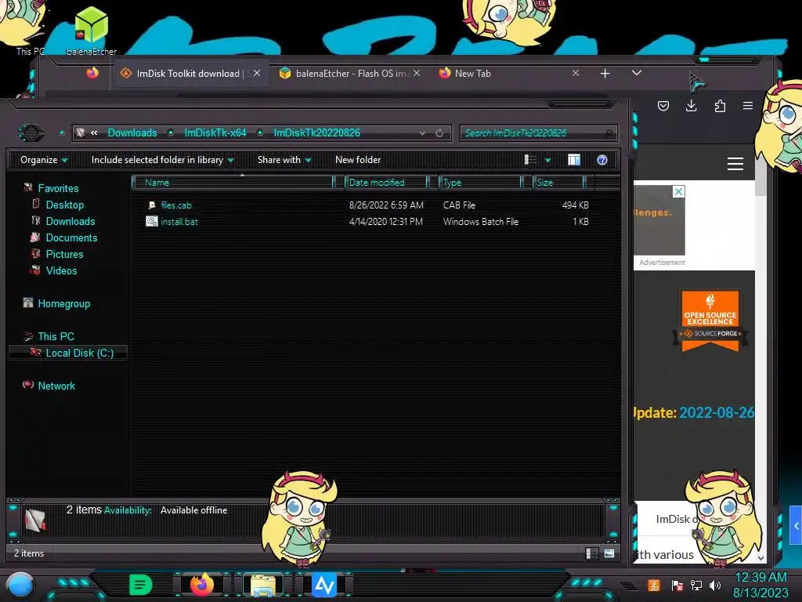Toggle the preview pane button
Viewport: 802px width, 602px height.
pyautogui.click(x=574, y=160)
